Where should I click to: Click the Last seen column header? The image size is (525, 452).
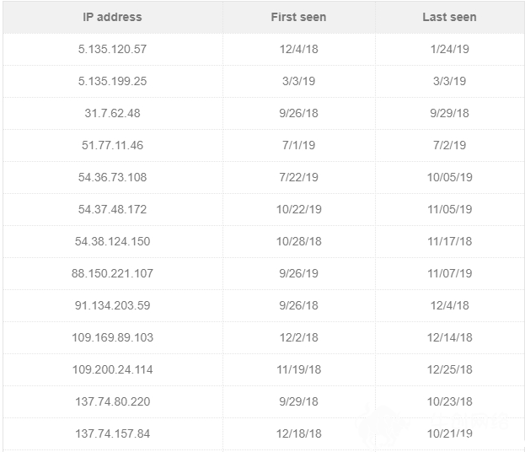[449, 17]
